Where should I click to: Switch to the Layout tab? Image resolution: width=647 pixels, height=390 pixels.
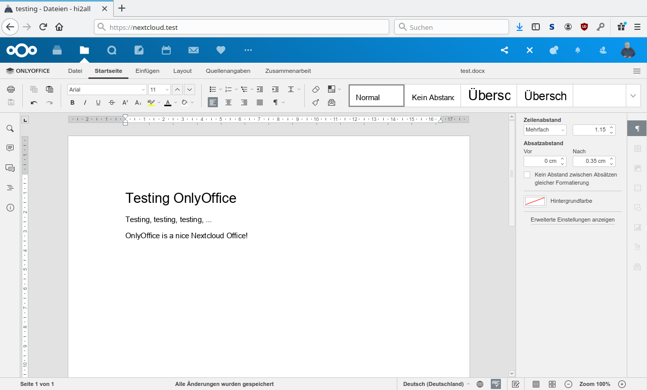(x=182, y=71)
